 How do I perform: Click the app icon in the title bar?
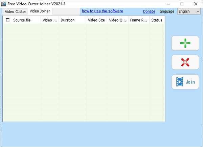[x=4, y=4]
